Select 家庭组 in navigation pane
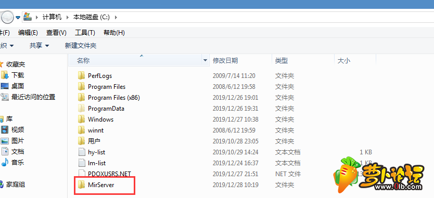This screenshot has height=198, width=434. click(16, 184)
